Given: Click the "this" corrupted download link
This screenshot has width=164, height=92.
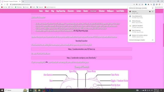Looking at the screenshot, I should 47,62.
